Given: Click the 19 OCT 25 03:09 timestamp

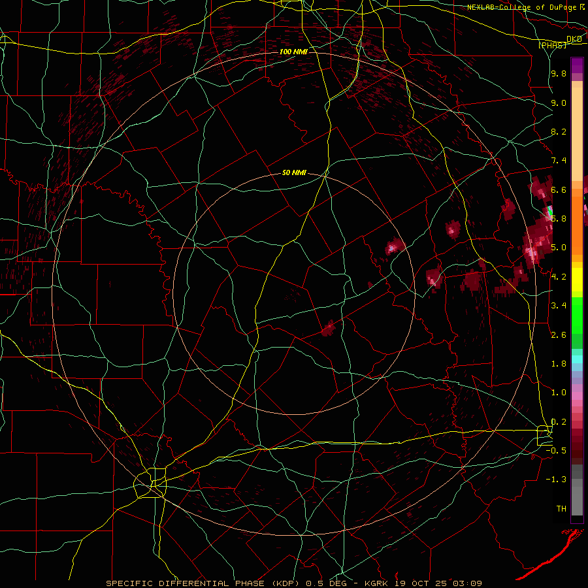Looking at the screenshot, I should pyautogui.click(x=438, y=583).
